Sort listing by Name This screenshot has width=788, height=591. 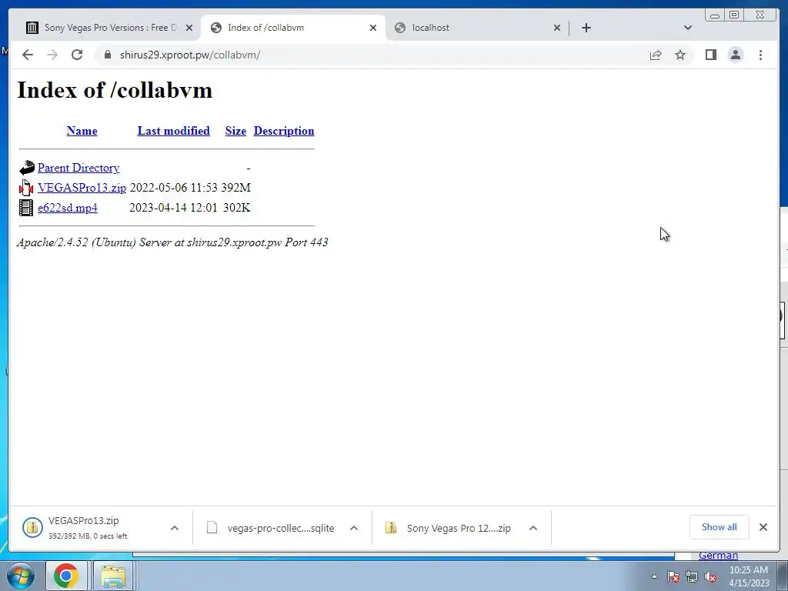(82, 131)
